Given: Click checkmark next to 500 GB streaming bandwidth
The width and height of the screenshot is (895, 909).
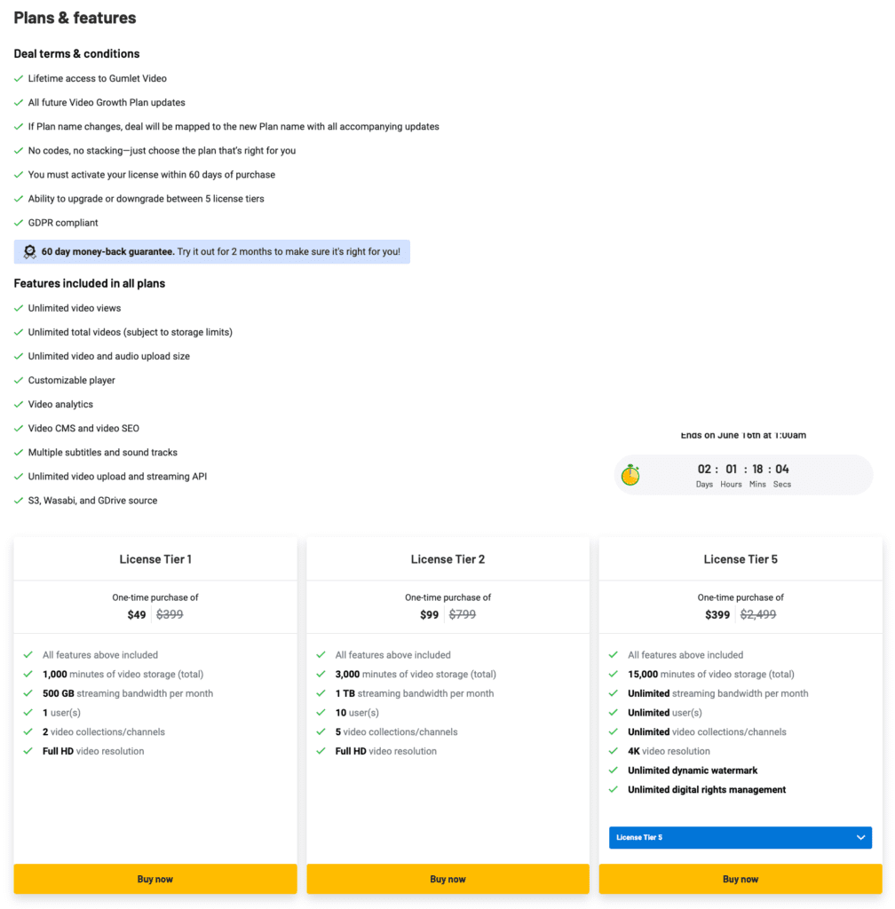Looking at the screenshot, I should coord(28,692).
